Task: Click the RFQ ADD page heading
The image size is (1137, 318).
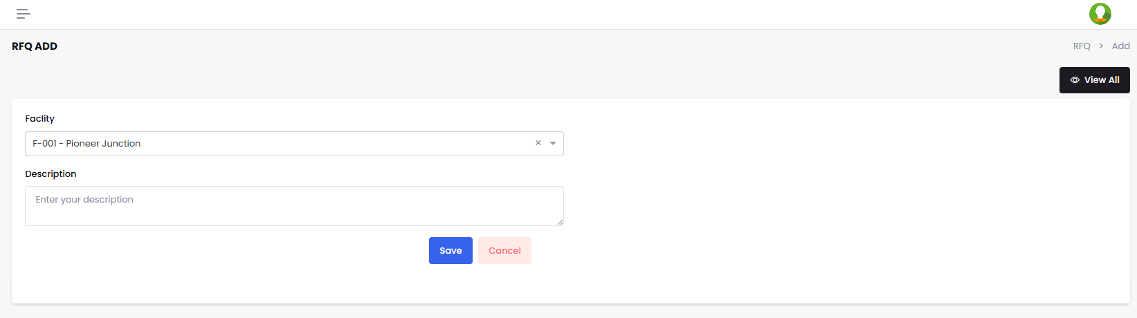Action: pyautogui.click(x=35, y=46)
